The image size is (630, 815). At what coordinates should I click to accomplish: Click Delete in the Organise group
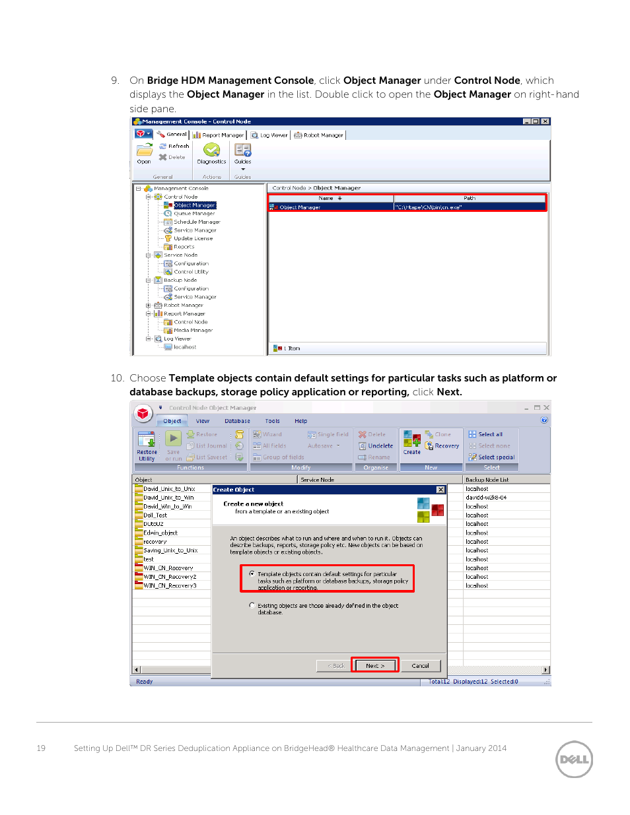pos(372,435)
